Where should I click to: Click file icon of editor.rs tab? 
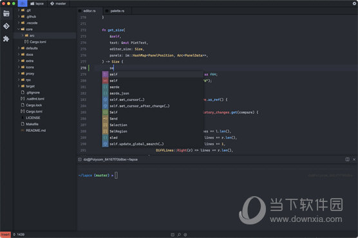click(x=80, y=11)
